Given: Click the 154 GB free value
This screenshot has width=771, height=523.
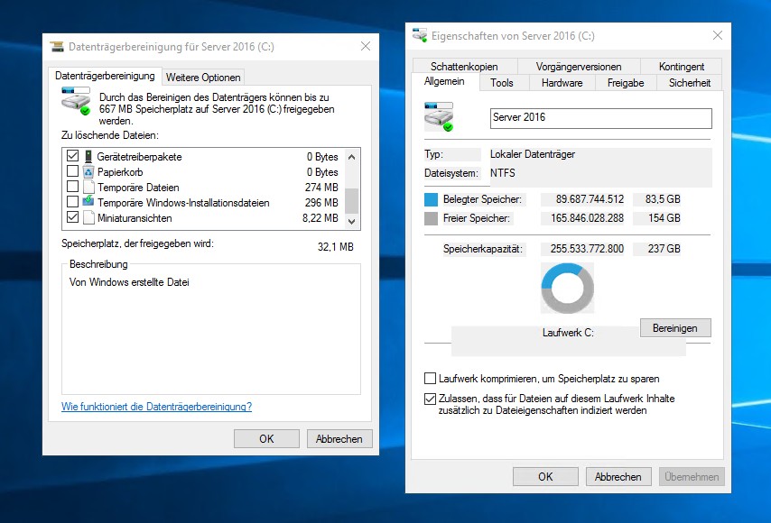Looking at the screenshot, I should click(664, 217).
